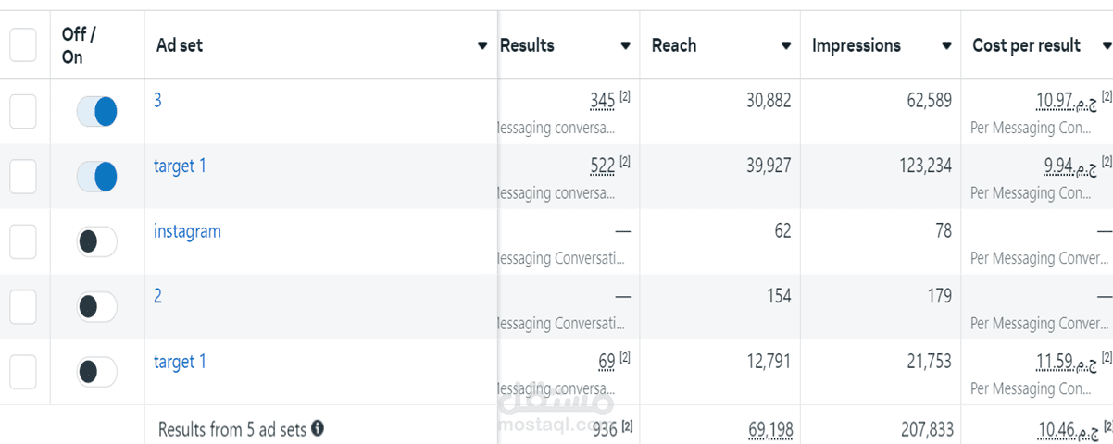Open the Reach column sort dropdown
This screenshot has height=444, width=1113.
[786, 45]
